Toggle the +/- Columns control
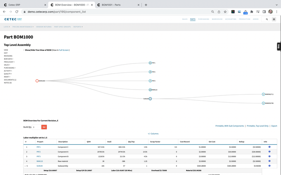281x175 pixels. pyautogui.click(x=153, y=134)
